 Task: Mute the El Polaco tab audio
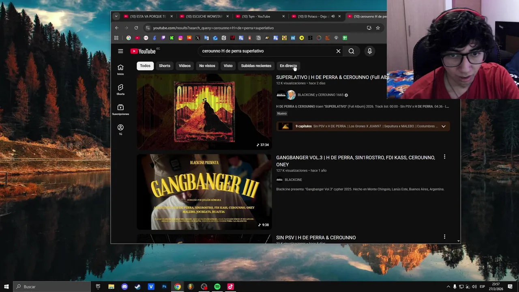click(333, 17)
